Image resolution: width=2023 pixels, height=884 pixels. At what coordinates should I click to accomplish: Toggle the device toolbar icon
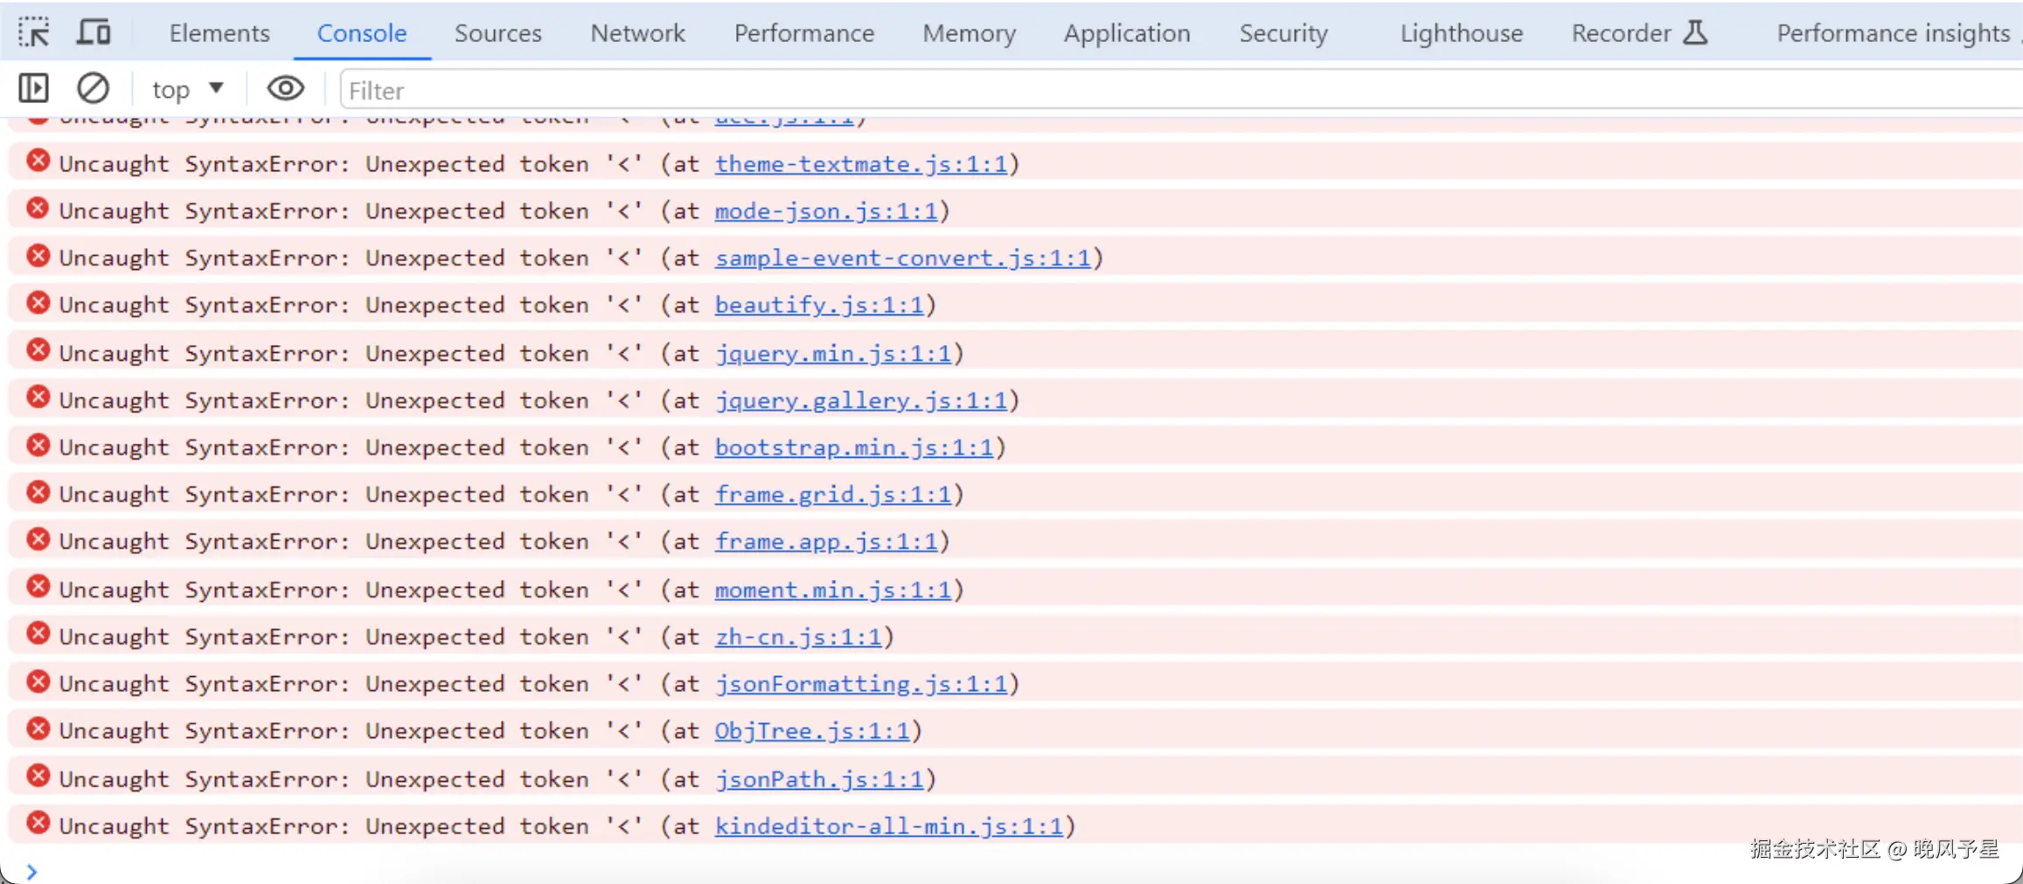click(94, 32)
